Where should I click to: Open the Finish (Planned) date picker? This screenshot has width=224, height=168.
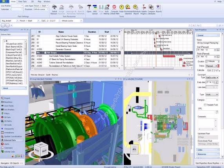218,57
